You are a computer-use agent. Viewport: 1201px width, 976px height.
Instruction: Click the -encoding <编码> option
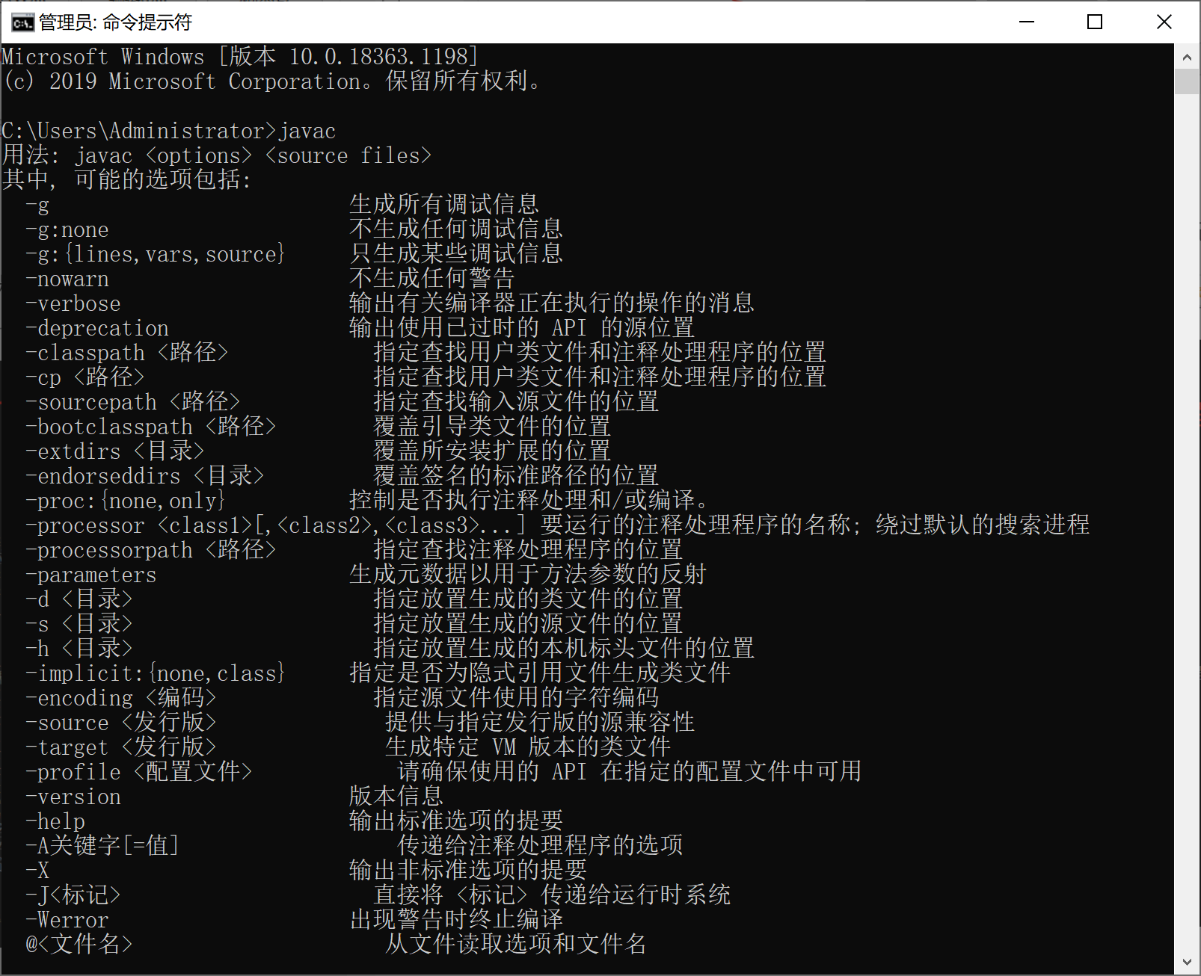pyautogui.click(x=121, y=698)
